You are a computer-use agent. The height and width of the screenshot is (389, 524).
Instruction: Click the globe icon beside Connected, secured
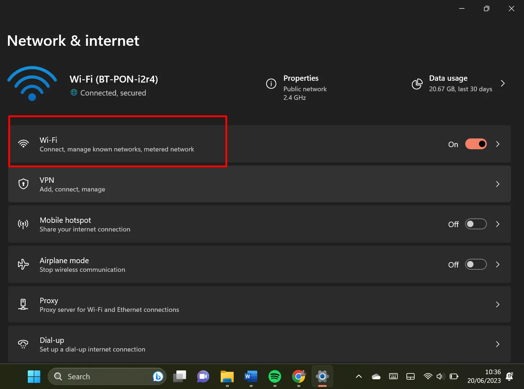pyautogui.click(x=74, y=92)
